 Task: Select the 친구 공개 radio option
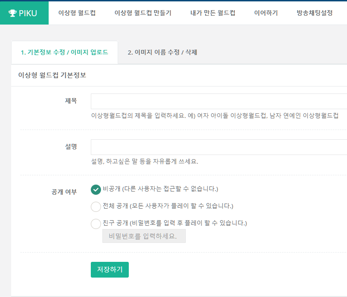tap(96, 223)
